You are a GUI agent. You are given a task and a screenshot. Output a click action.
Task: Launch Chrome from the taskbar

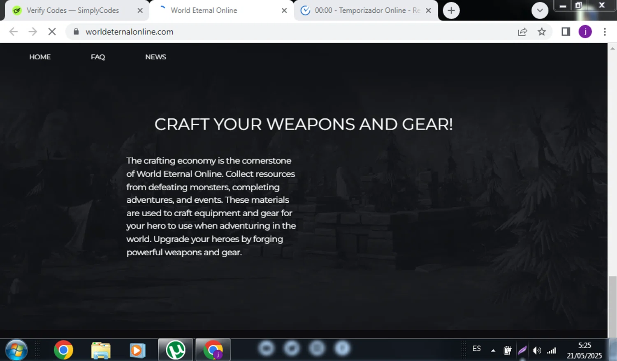pos(63,350)
